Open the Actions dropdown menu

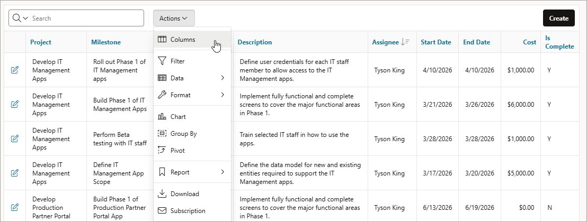point(174,18)
